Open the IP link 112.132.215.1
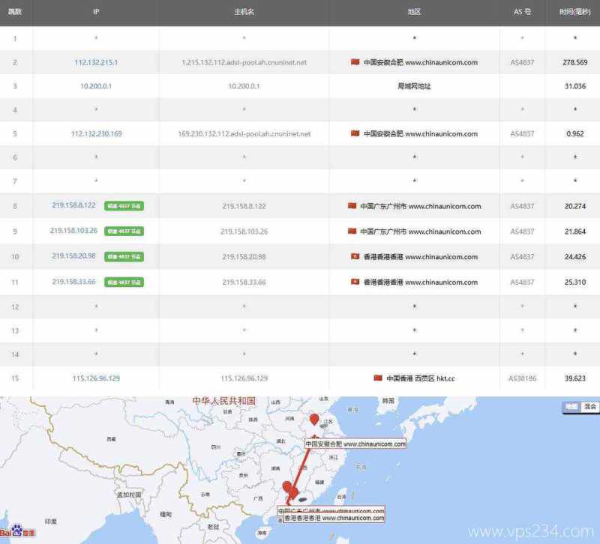This screenshot has height=544, width=600. point(95,63)
